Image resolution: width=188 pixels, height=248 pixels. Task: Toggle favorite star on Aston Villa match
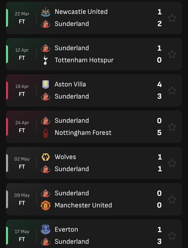click(172, 91)
